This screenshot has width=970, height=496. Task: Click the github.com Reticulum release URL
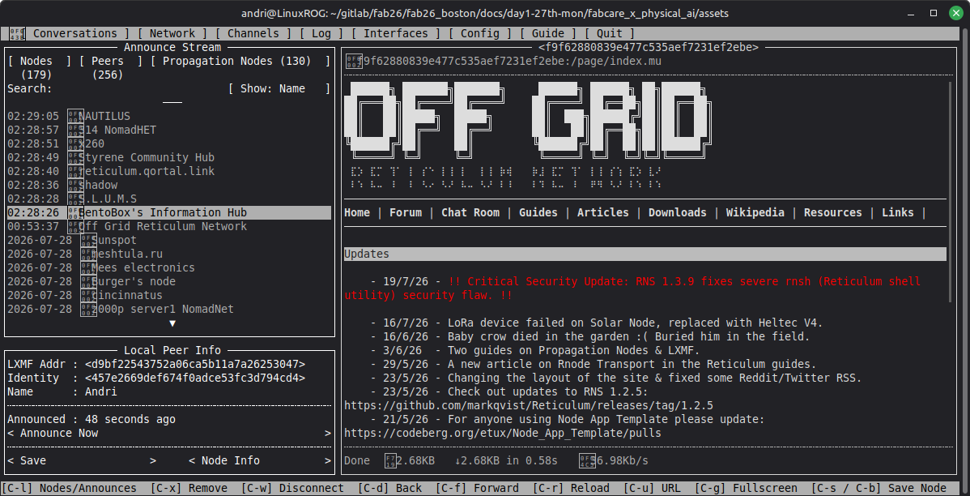pos(528,406)
